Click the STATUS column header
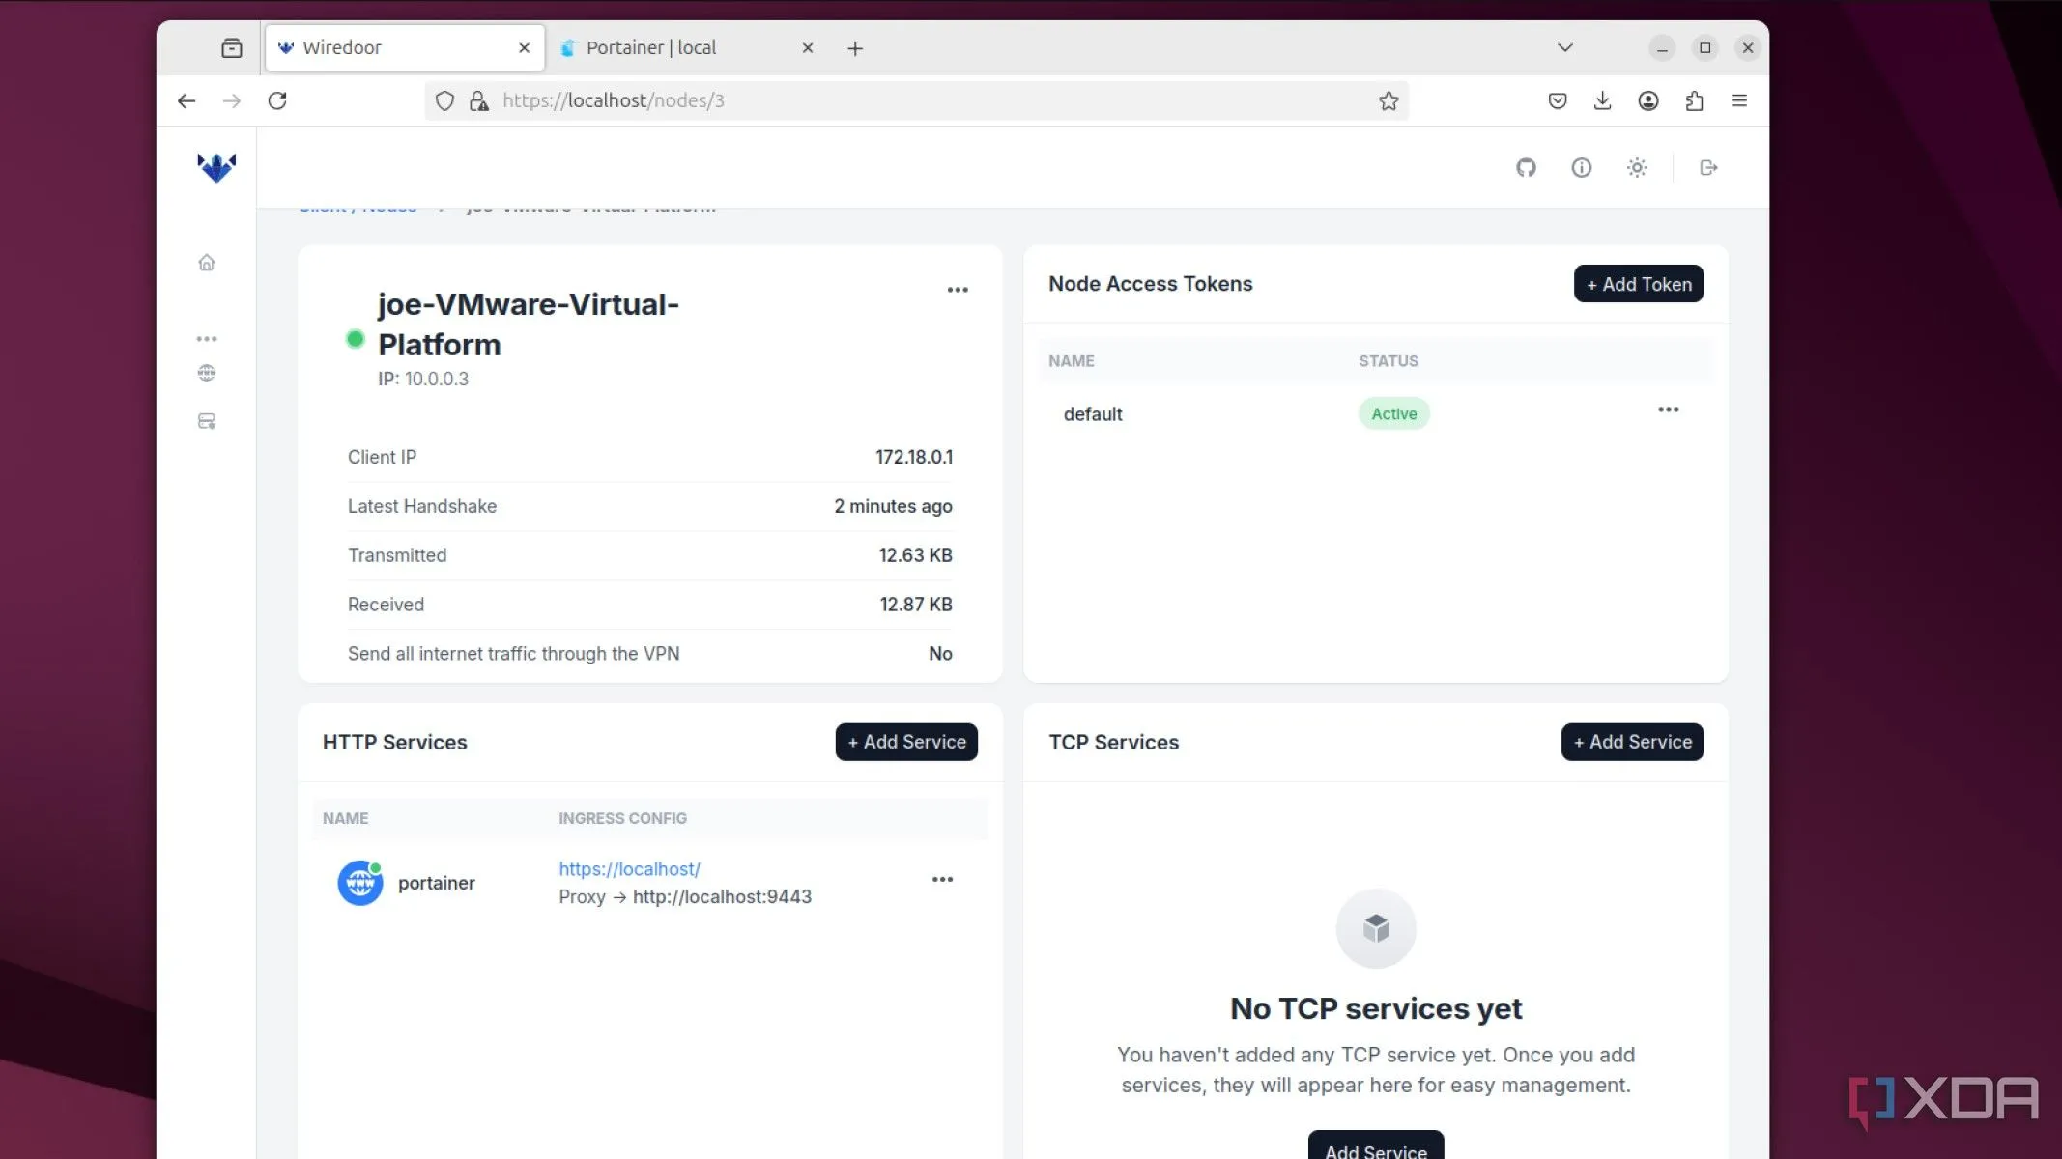2062x1159 pixels. [x=1389, y=361]
